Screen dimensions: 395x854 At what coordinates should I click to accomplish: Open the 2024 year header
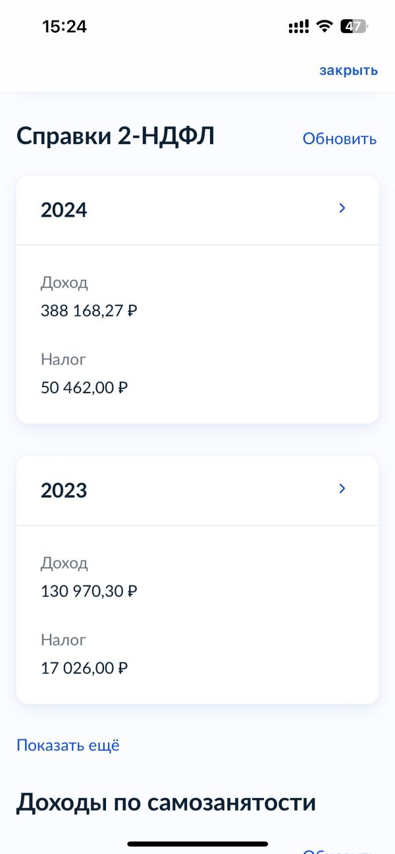[x=64, y=210]
